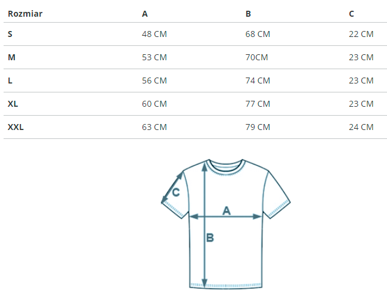Select the M size row label
This screenshot has width=387, height=294.
pos(11,57)
